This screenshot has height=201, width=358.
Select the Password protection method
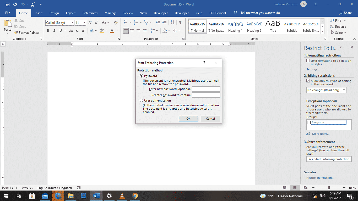(142, 76)
